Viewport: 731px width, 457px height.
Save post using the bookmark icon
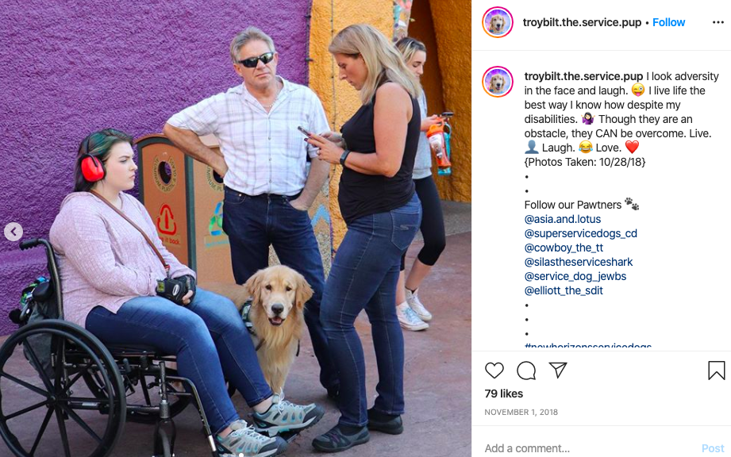pyautogui.click(x=716, y=371)
